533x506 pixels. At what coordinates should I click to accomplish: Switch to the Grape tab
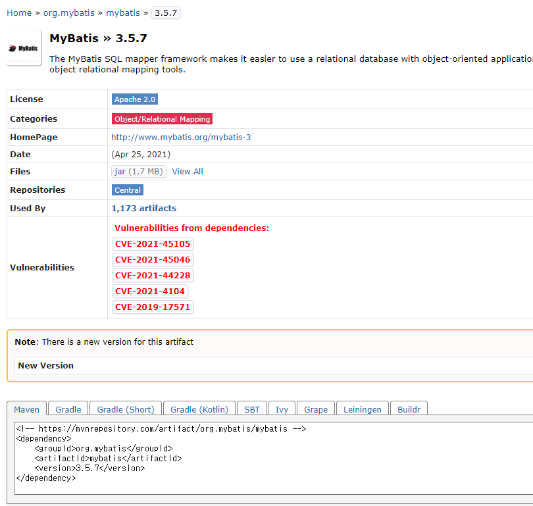(316, 409)
